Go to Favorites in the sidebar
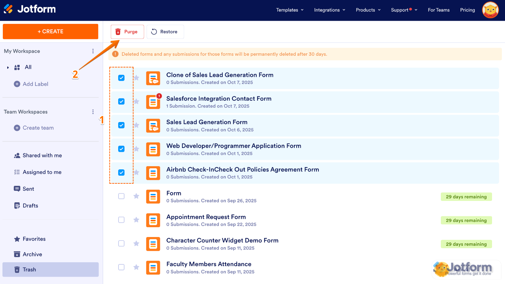505x284 pixels. (x=34, y=239)
